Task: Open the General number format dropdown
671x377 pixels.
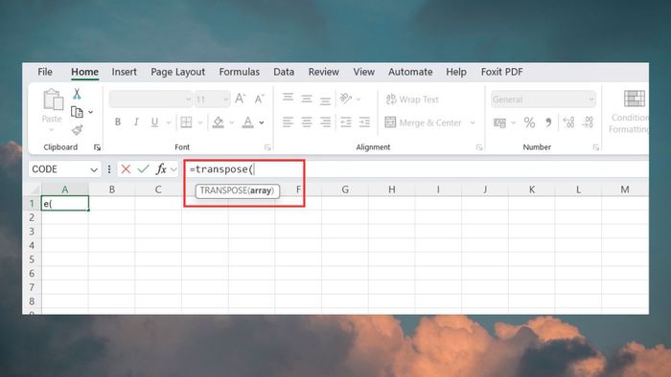Action: (591, 100)
